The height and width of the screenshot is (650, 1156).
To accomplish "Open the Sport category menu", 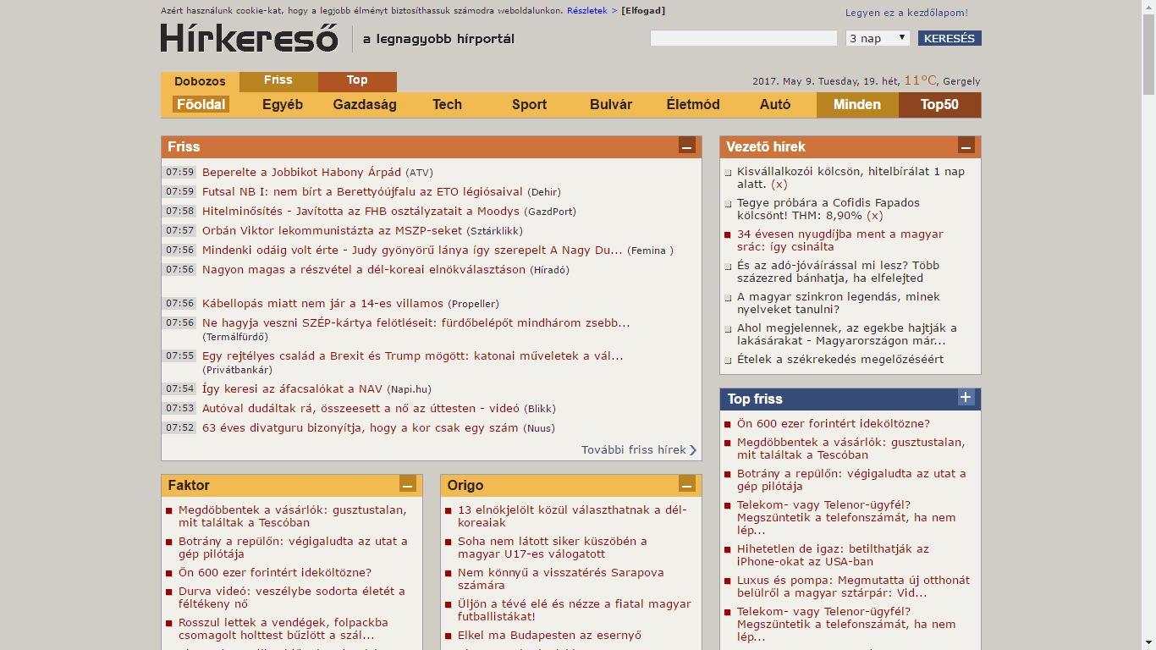I will pyautogui.click(x=529, y=105).
